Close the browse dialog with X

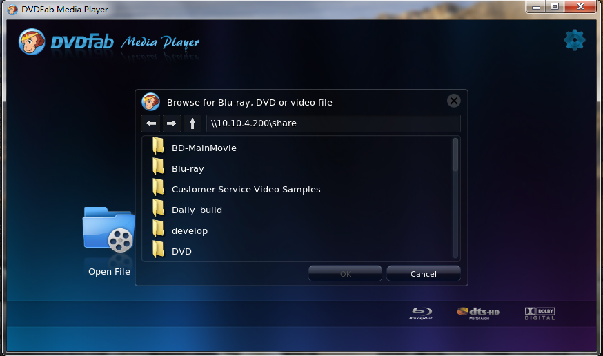click(x=454, y=101)
